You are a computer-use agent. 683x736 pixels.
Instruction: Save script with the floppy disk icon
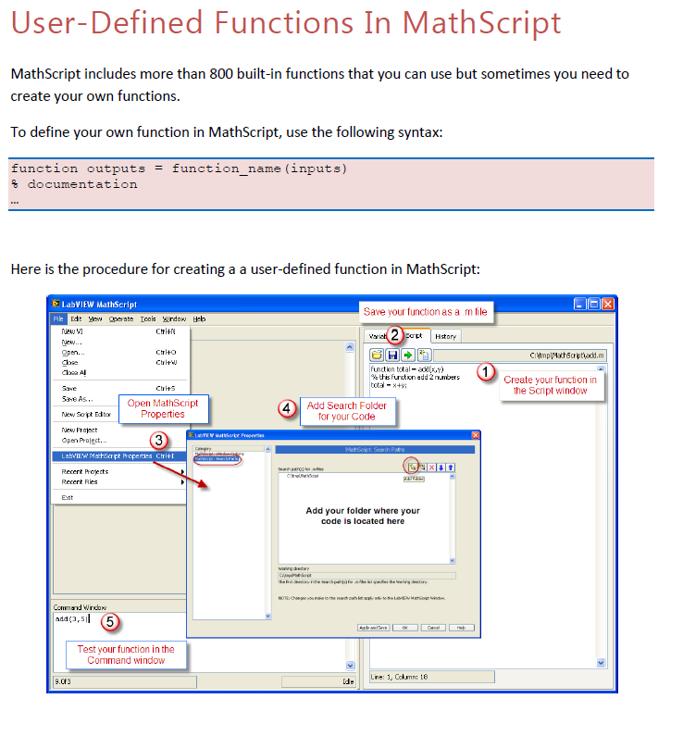click(x=392, y=355)
